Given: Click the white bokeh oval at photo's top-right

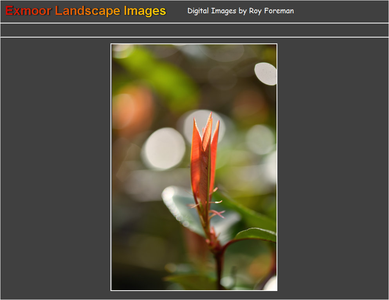Looking at the screenshot, I should (266, 74).
